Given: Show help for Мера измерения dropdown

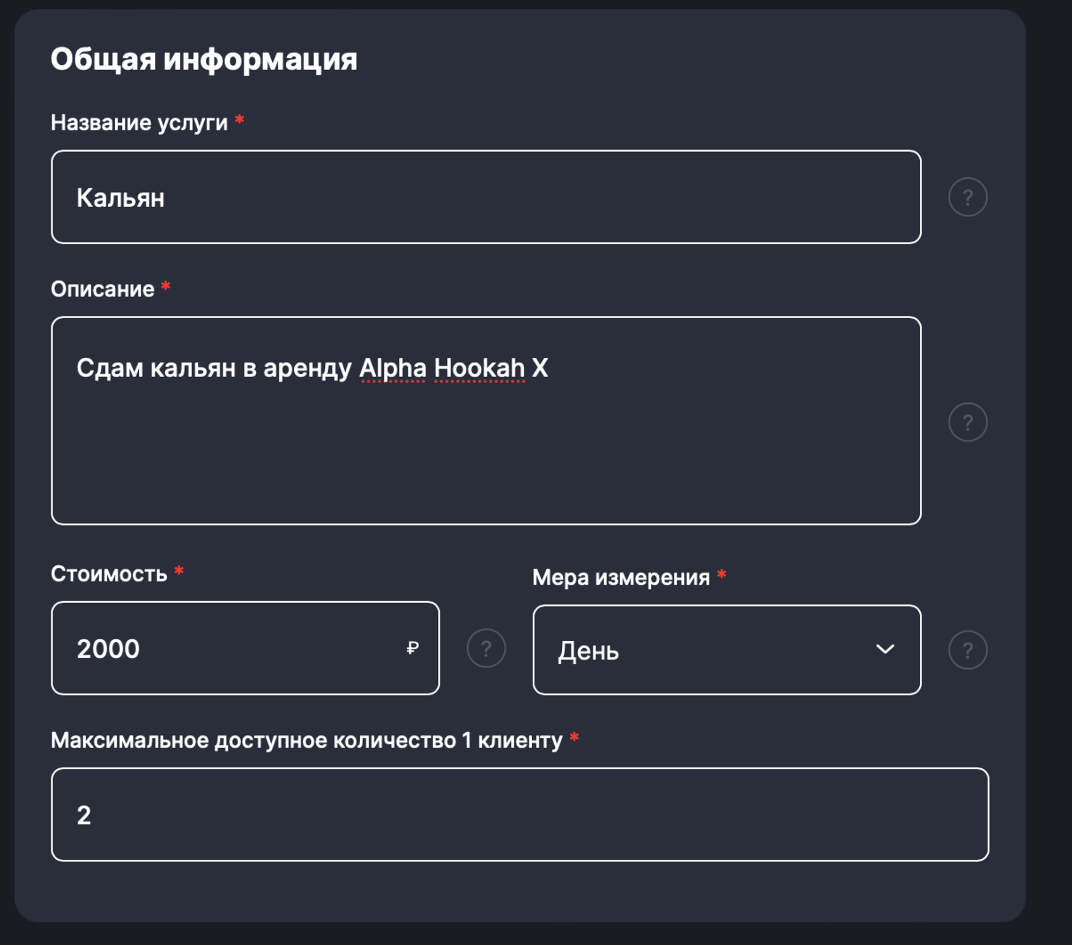Looking at the screenshot, I should tap(967, 650).
